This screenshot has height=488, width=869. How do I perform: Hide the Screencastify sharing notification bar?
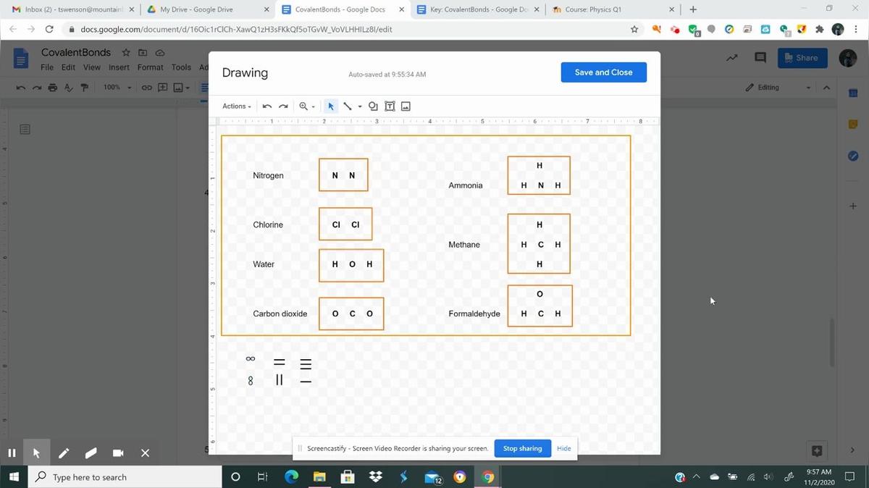click(563, 448)
